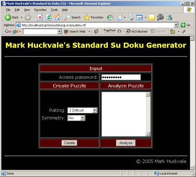Viewport: 196px width, 177px height.
Task: Open the Media toolbar icon
Action: [110, 18]
